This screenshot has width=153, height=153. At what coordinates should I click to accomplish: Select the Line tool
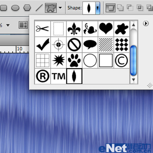39,8
